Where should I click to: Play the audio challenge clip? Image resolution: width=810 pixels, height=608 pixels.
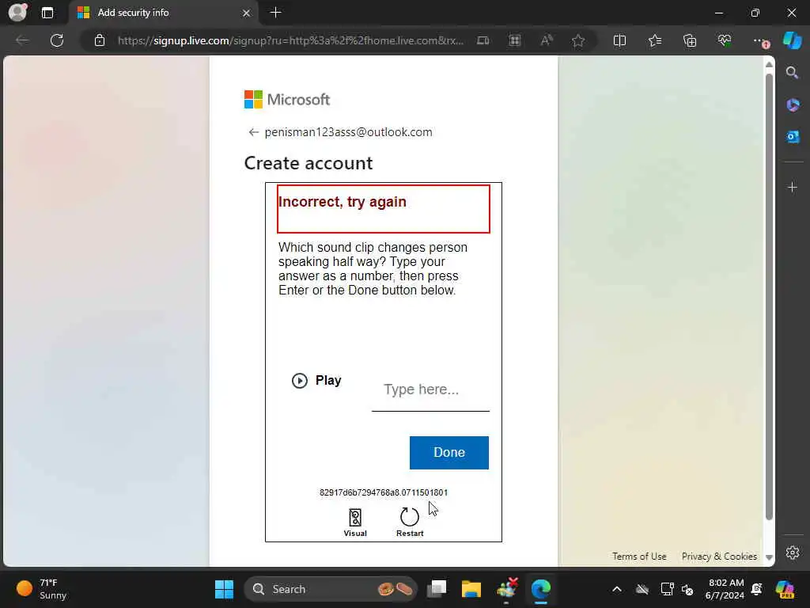pyautogui.click(x=316, y=381)
